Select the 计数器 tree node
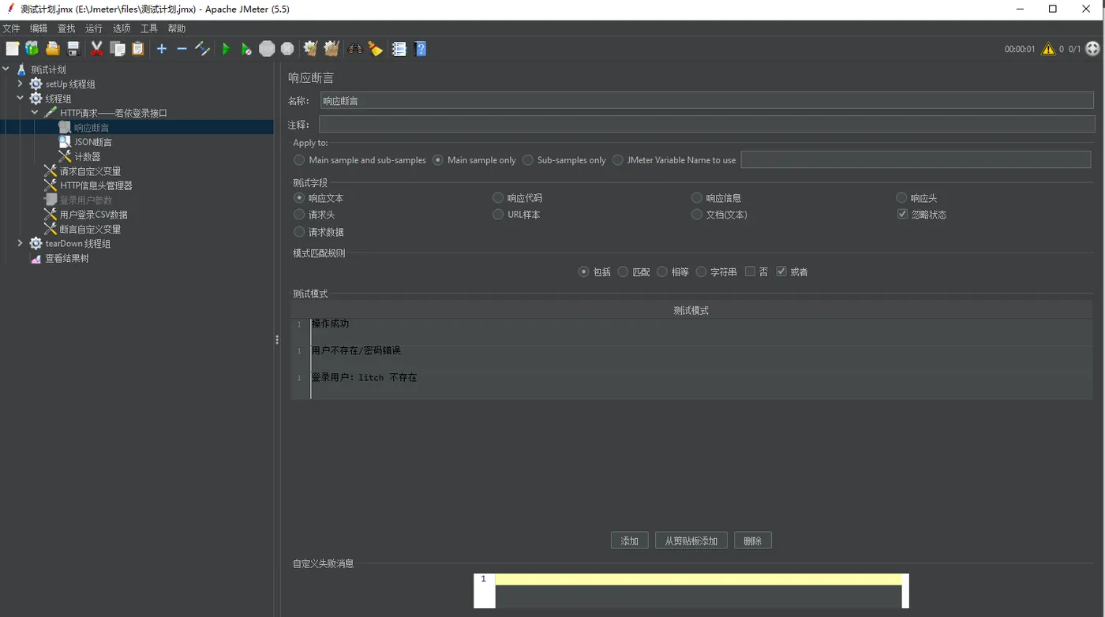 [87, 157]
